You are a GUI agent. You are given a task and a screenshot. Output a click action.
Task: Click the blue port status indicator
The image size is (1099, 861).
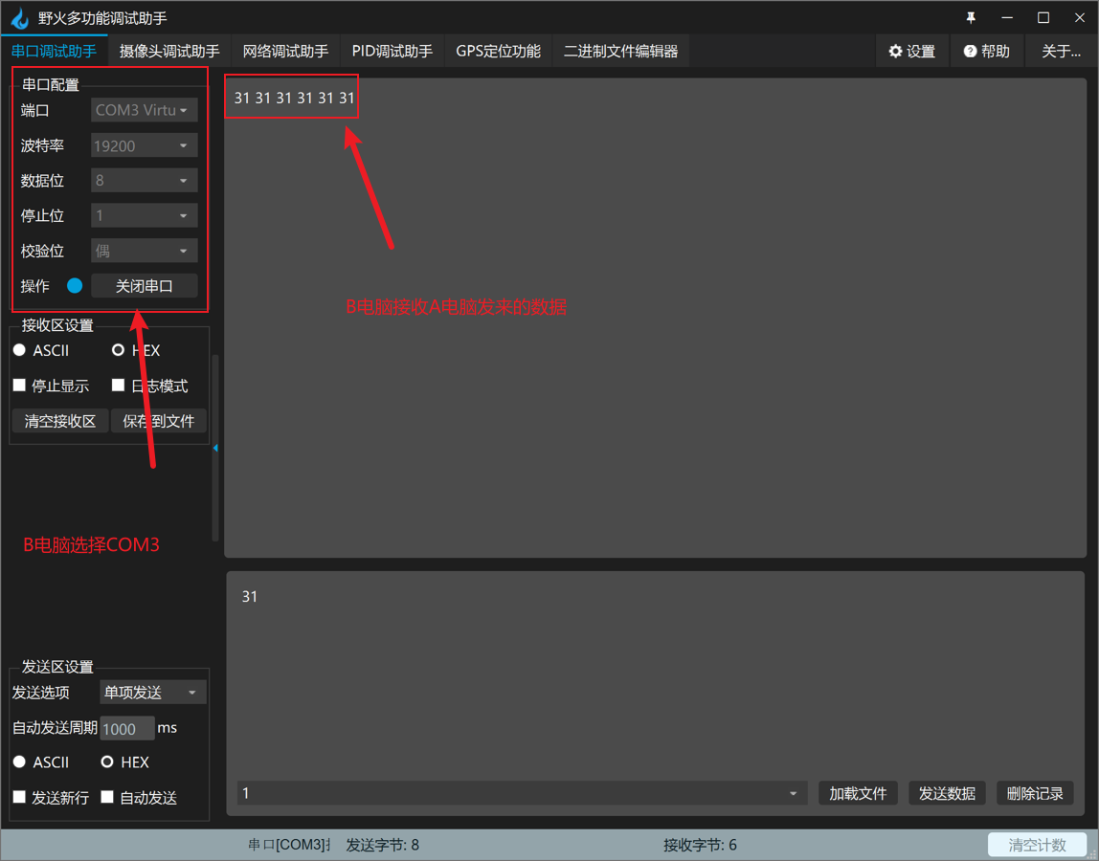pyautogui.click(x=75, y=286)
